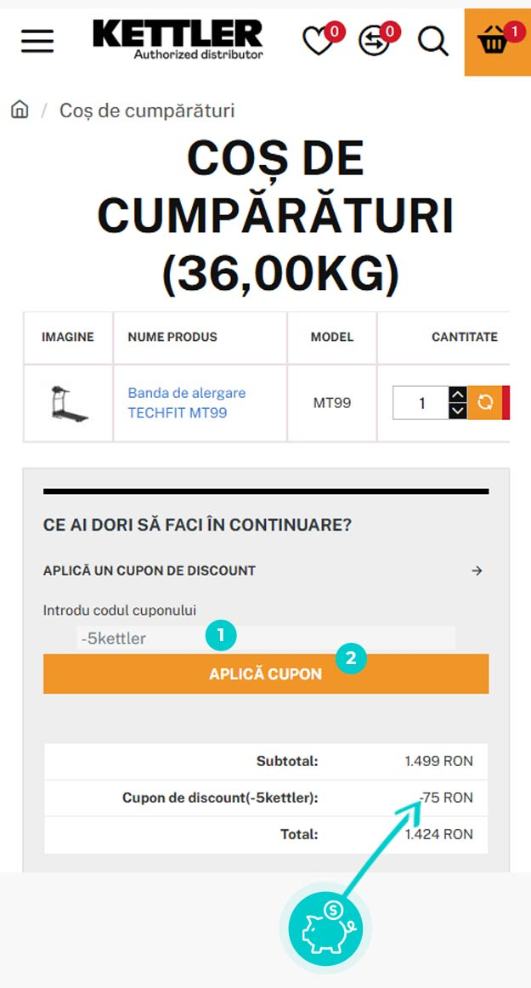This screenshot has width=531, height=988.
Task: Increase quantity with the up arrow
Action: pyautogui.click(x=458, y=395)
